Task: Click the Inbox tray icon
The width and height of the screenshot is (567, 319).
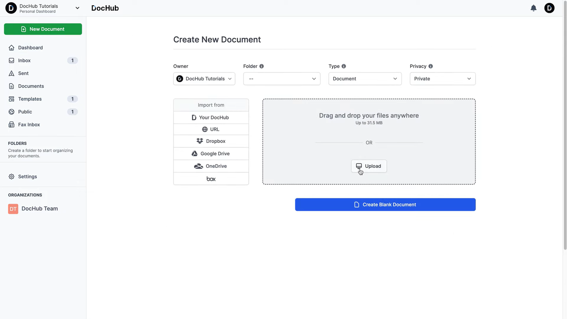Action: [x=11, y=60]
